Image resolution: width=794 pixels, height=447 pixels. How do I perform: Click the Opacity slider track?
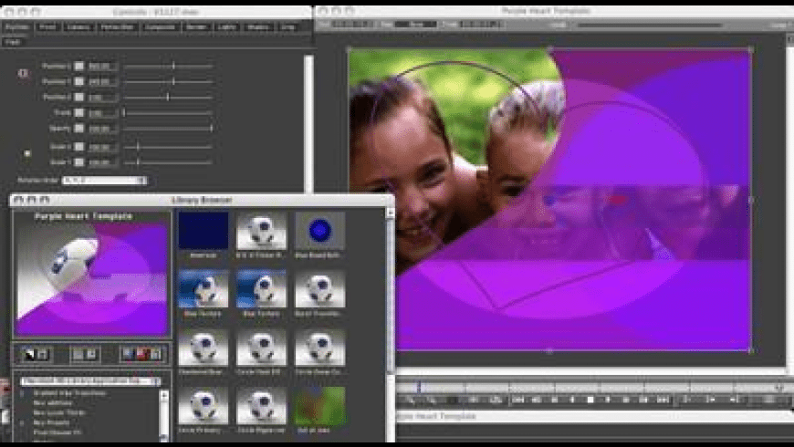[168, 128]
